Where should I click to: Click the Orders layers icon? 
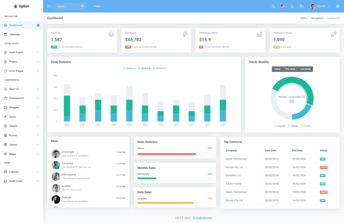pyautogui.click(x=111, y=34)
